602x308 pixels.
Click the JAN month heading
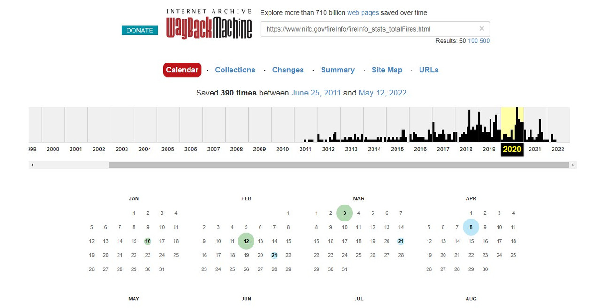pos(134,198)
